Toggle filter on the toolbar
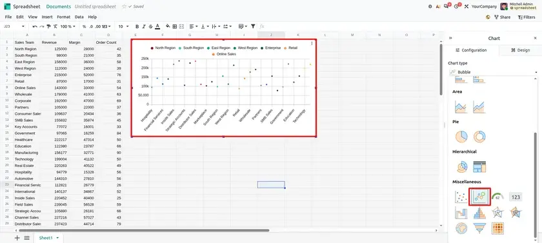The width and height of the screenshot is (542, 243). [x=253, y=26]
